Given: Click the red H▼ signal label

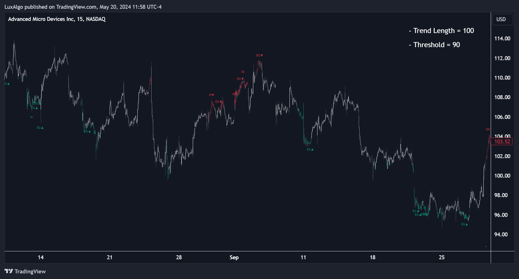Looking at the screenshot, I should [x=211, y=95].
